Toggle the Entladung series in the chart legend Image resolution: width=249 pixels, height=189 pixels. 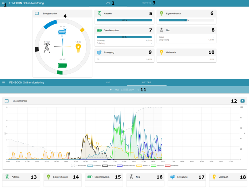click(x=172, y=165)
